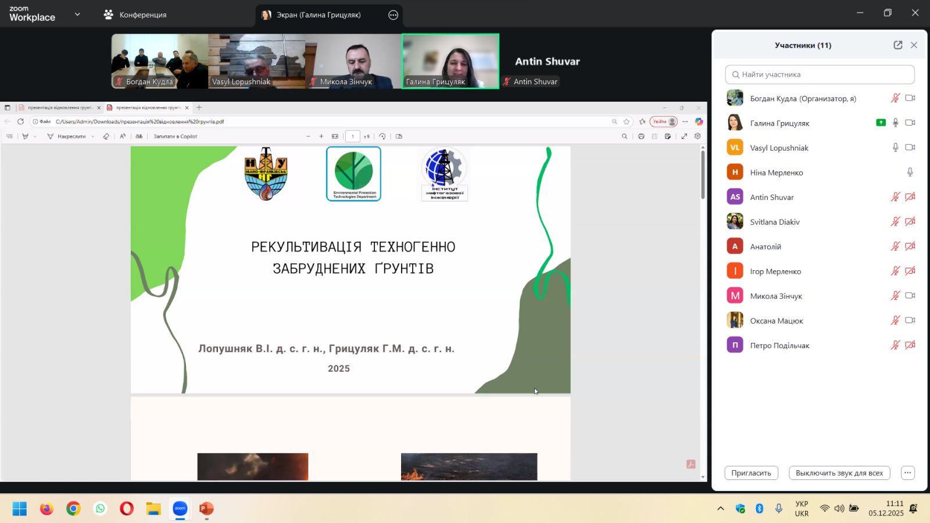
Task: Show hidden system tray icons
Action: (x=720, y=508)
